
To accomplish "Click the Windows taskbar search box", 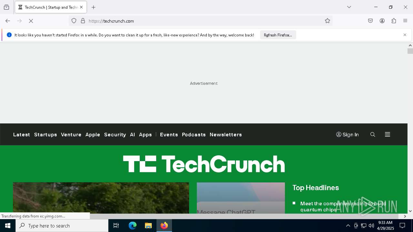I will [62, 226].
